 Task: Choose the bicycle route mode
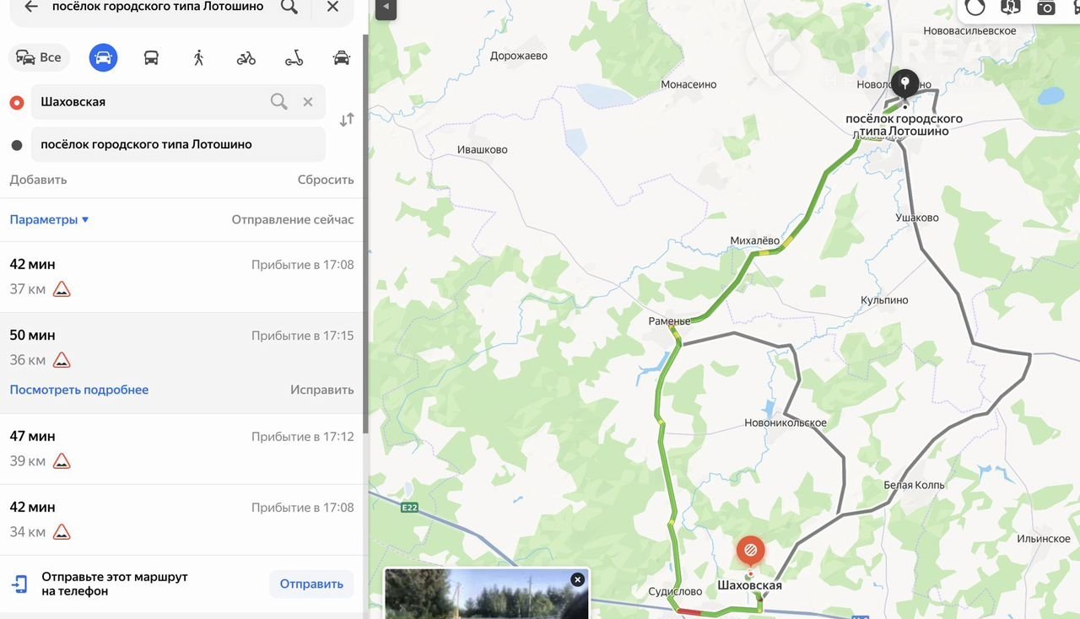coord(246,58)
